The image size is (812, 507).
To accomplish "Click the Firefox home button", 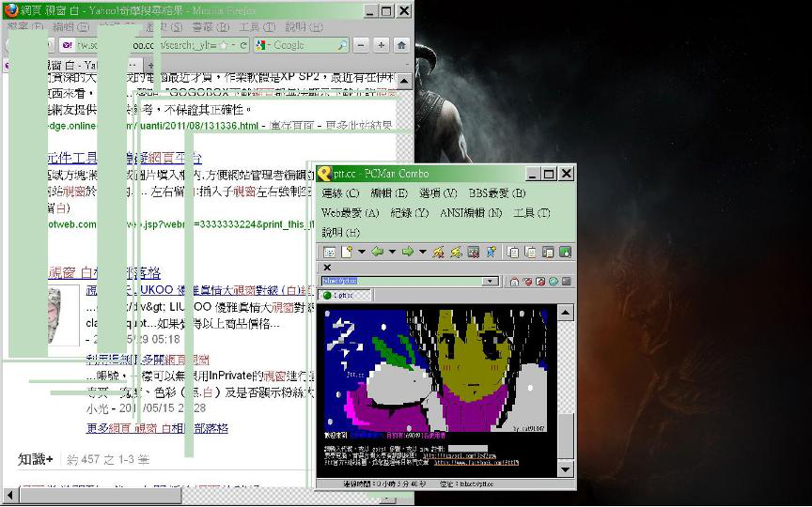I will (401, 45).
